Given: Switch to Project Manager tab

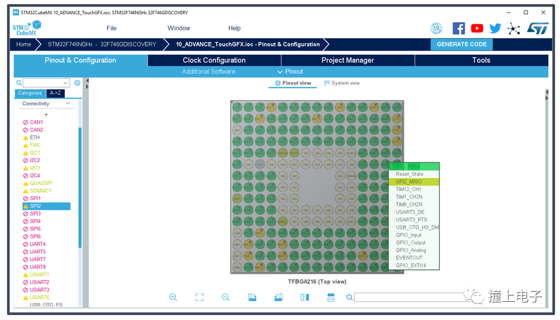Looking at the screenshot, I should [348, 60].
